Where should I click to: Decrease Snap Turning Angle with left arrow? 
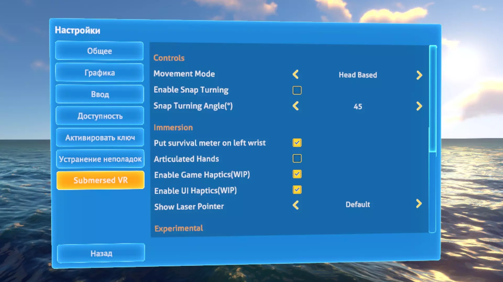pos(296,106)
